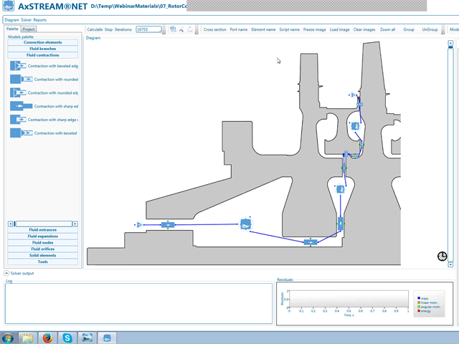Click Load image

pyautogui.click(x=339, y=29)
